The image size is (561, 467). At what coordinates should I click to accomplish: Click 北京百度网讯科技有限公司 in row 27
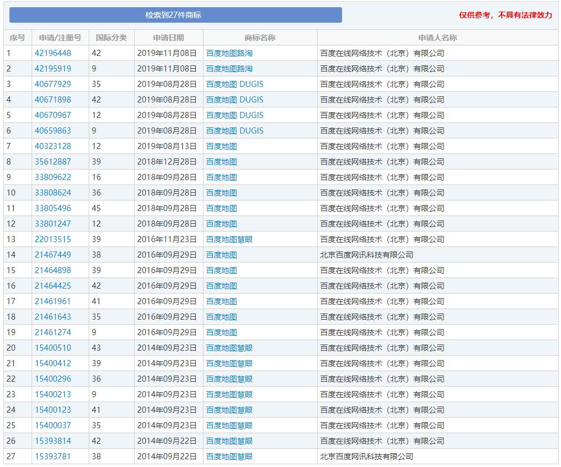tap(367, 456)
